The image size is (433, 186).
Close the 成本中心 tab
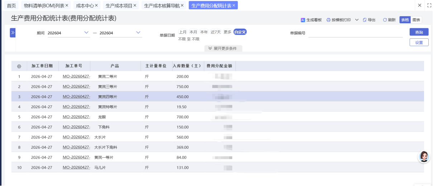click(96, 5)
